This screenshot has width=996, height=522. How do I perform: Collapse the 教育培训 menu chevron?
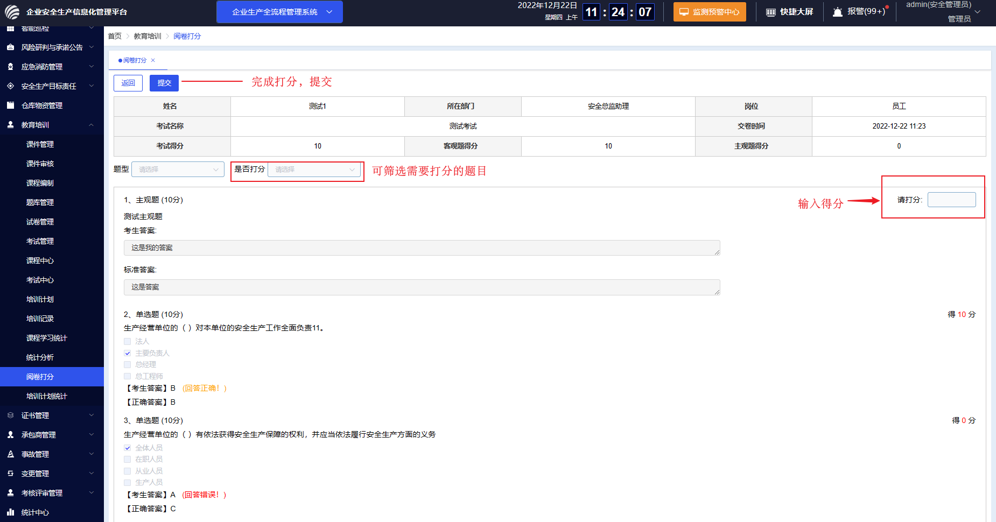tap(92, 125)
